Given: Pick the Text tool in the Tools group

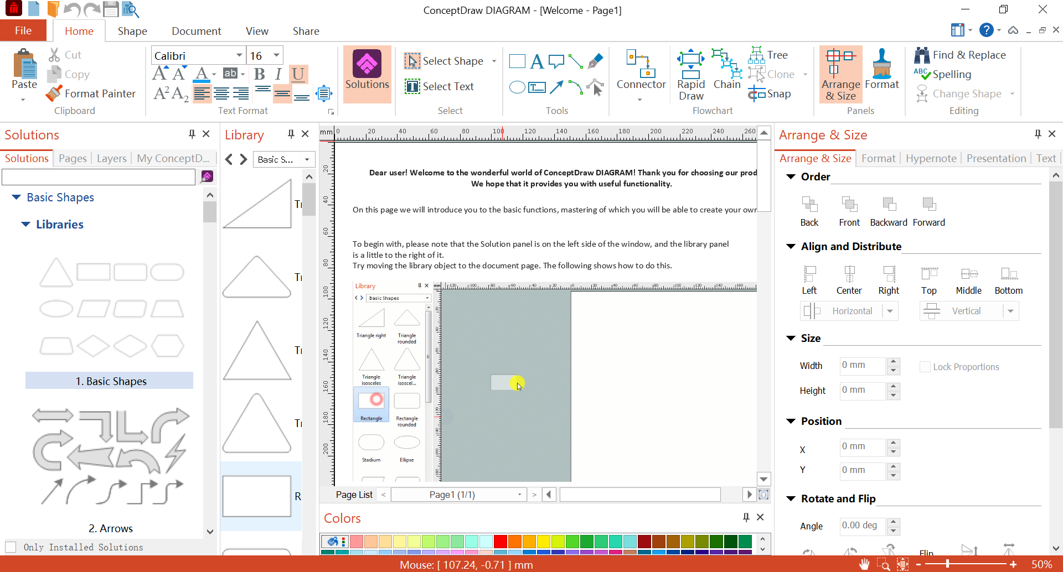Looking at the screenshot, I should click(x=536, y=61).
